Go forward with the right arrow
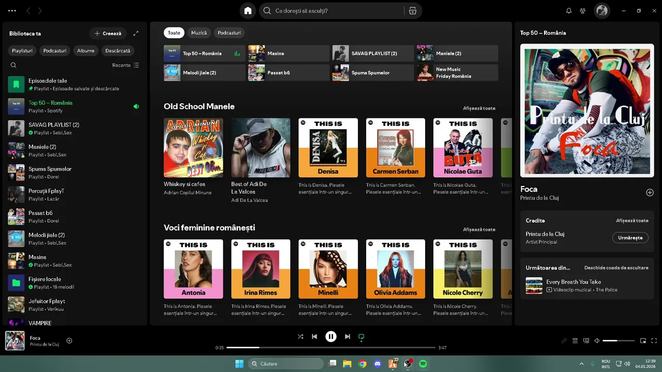Image resolution: width=662 pixels, height=372 pixels. tap(40, 10)
